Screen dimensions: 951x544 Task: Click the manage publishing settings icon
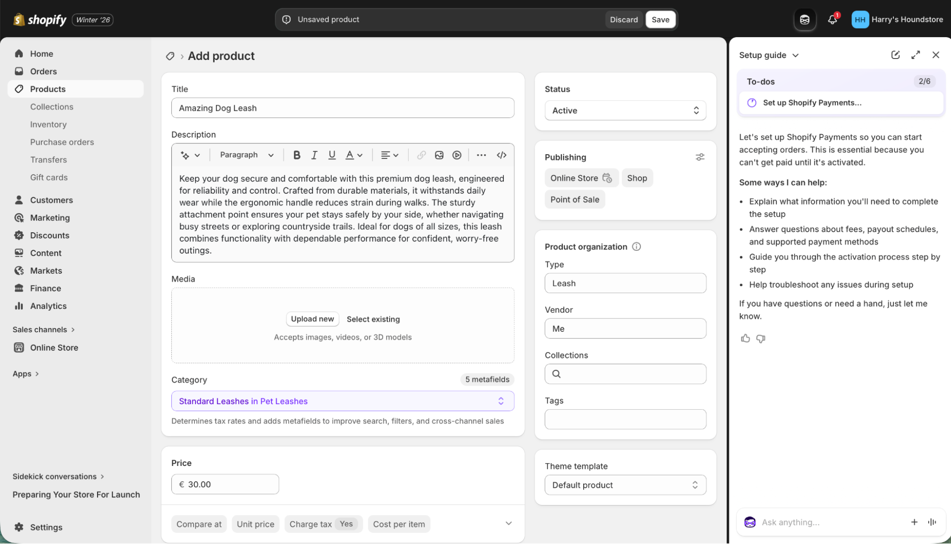coord(700,157)
